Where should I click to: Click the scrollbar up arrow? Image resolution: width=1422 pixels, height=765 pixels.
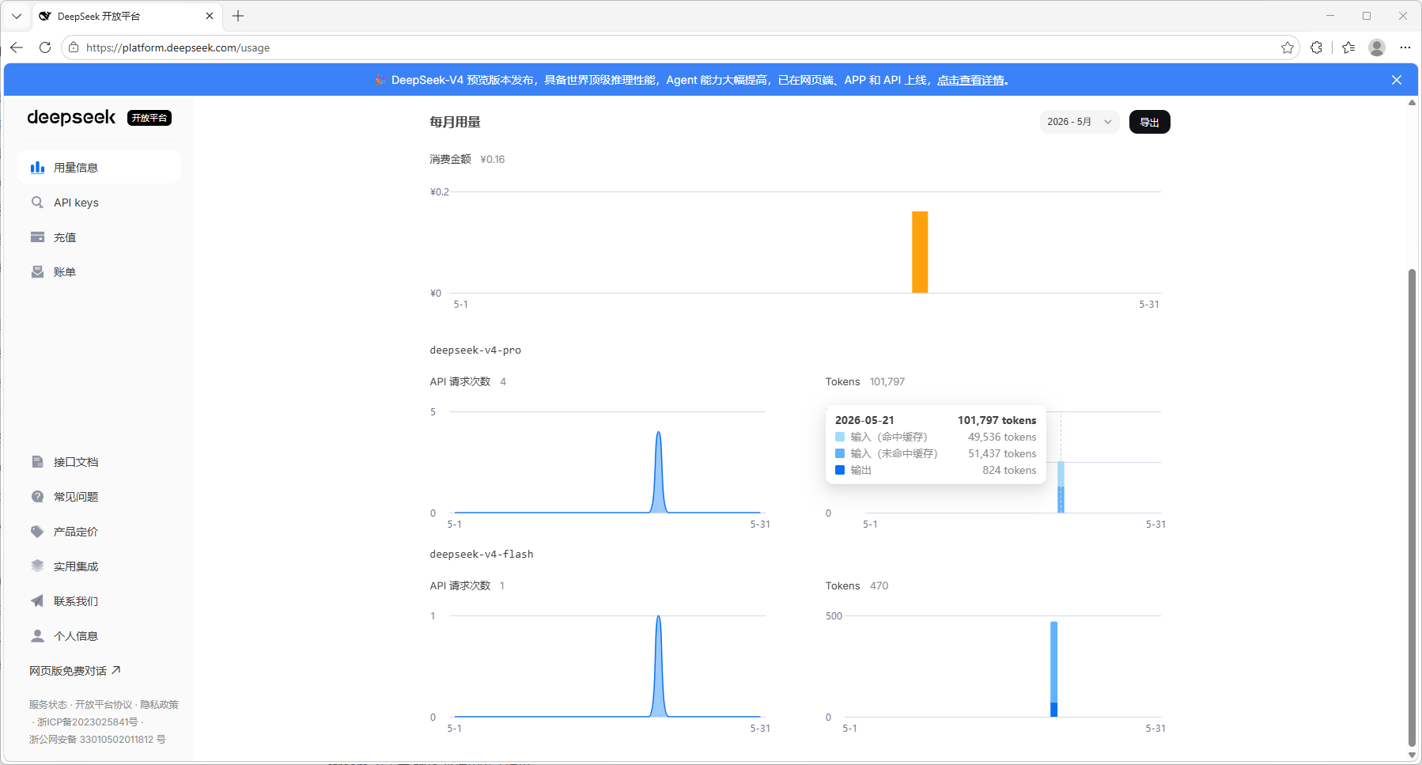1412,103
